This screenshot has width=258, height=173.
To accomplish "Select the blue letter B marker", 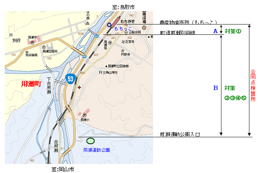I will pyautogui.click(x=215, y=88).
